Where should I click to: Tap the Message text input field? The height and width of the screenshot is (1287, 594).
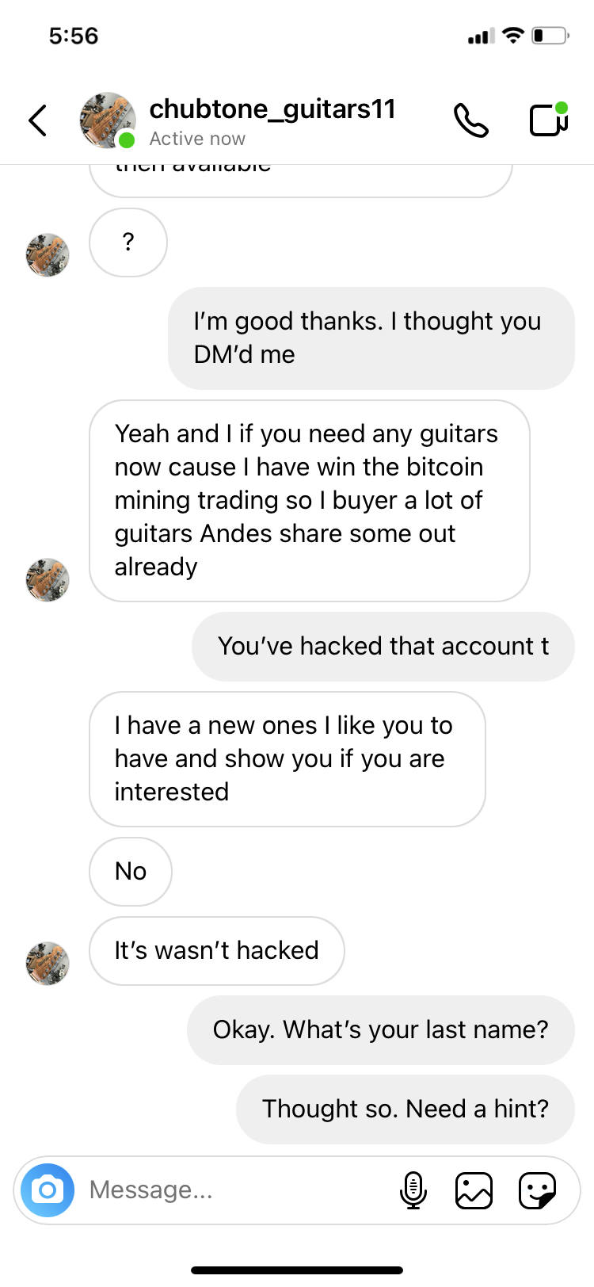(238, 1190)
